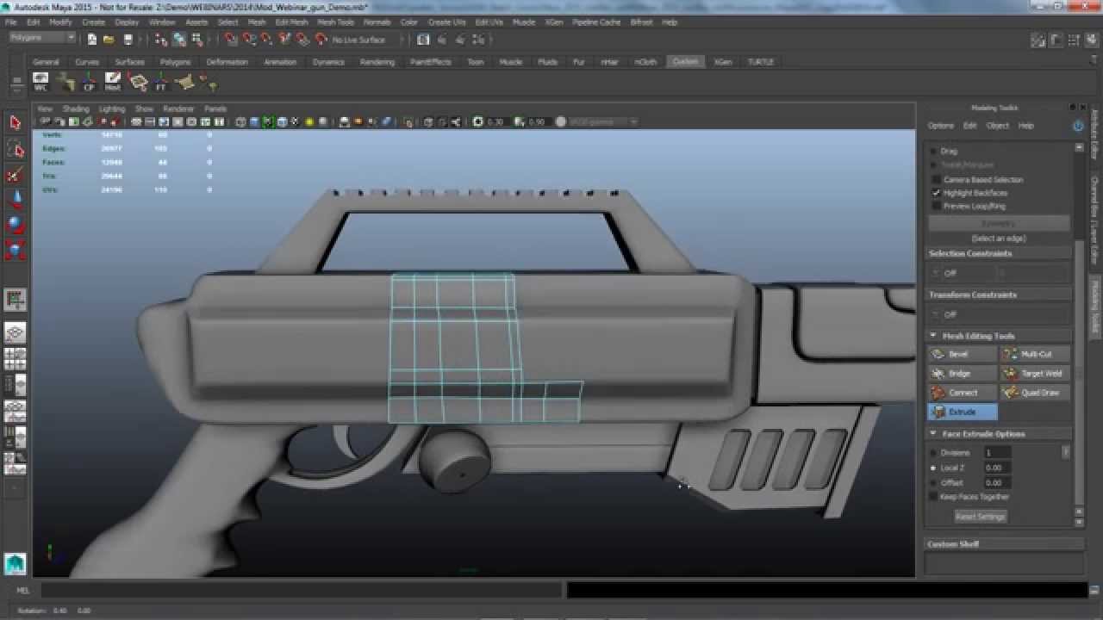1103x620 pixels.
Task: Open the viewport Shading menu
Action: (76, 109)
